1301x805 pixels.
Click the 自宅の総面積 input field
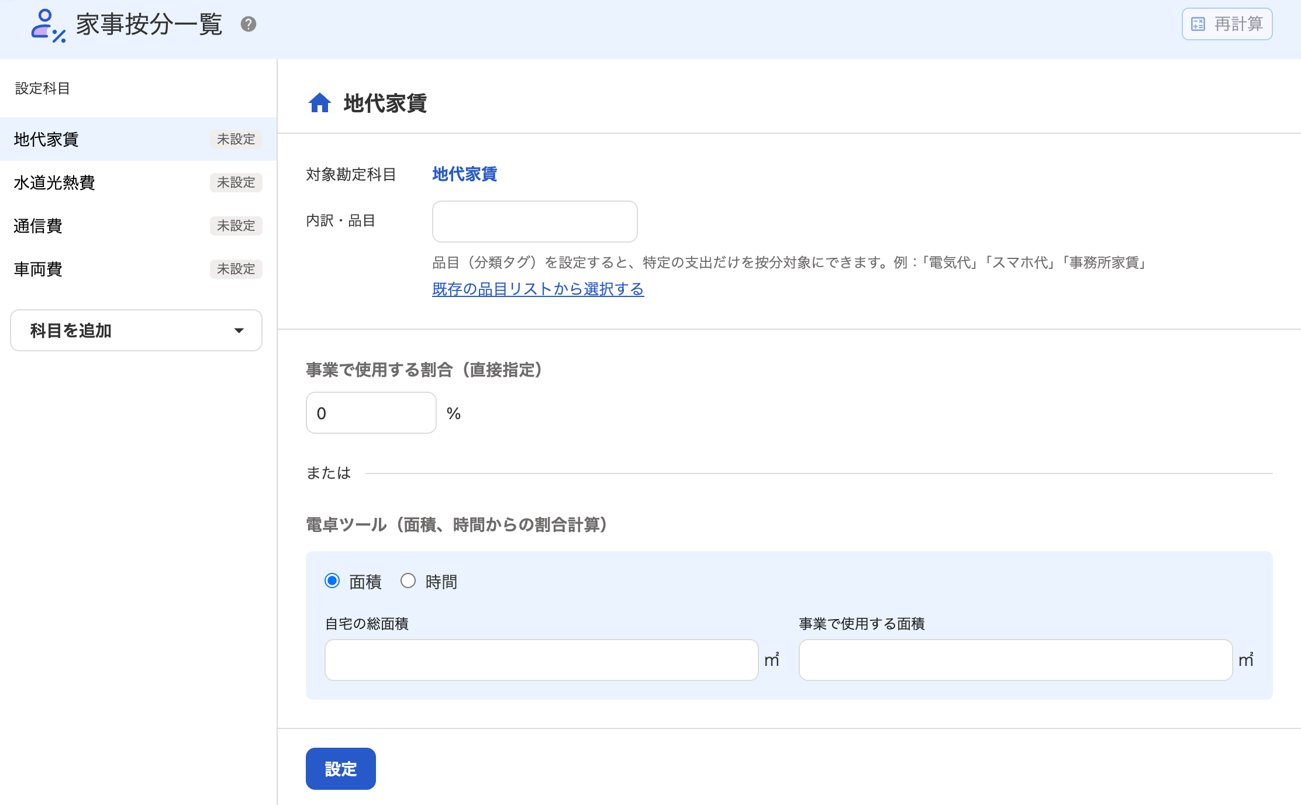click(x=541, y=660)
